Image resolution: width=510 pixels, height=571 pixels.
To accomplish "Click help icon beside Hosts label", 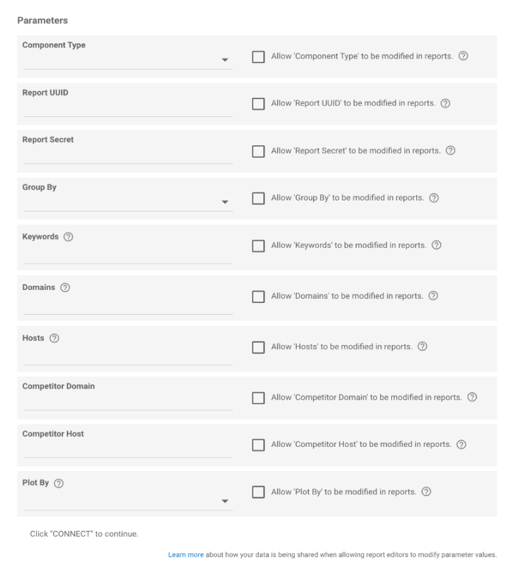I will (x=54, y=338).
